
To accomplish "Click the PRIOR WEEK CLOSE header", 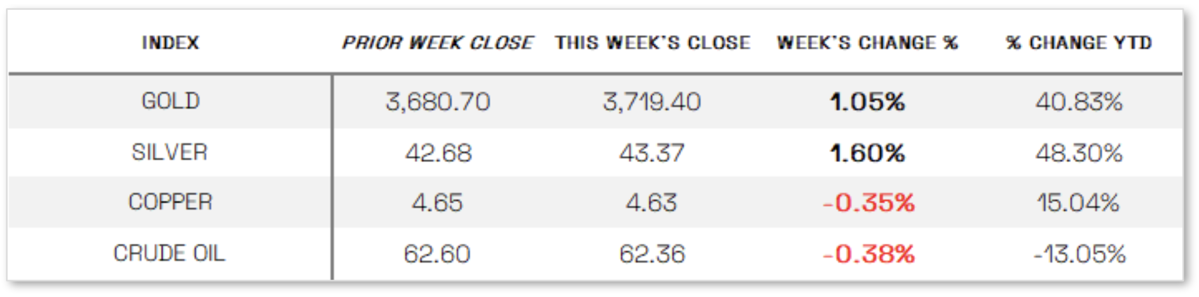I will click(x=438, y=42).
